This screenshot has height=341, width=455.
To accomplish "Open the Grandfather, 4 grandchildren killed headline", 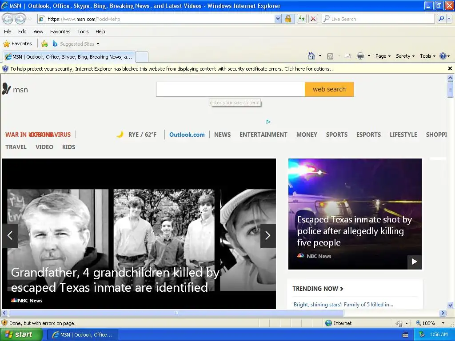I will 115,280.
